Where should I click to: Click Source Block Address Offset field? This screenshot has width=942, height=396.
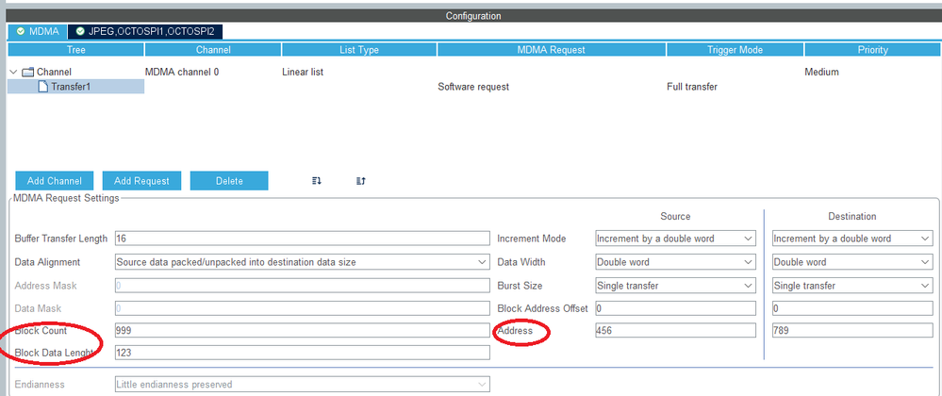[x=675, y=308]
